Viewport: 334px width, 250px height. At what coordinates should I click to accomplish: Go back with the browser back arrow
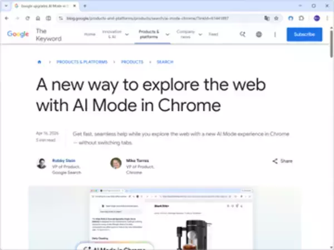click(7, 18)
